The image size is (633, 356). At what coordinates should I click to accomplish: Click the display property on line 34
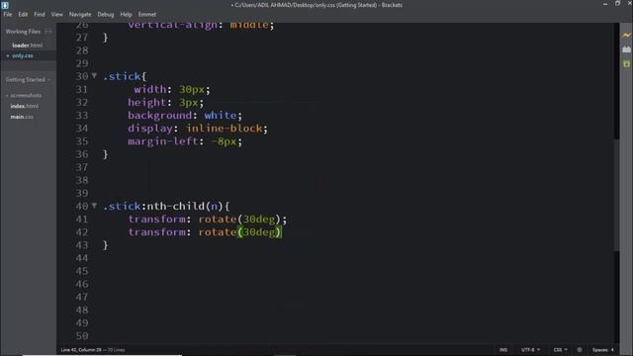pos(150,129)
